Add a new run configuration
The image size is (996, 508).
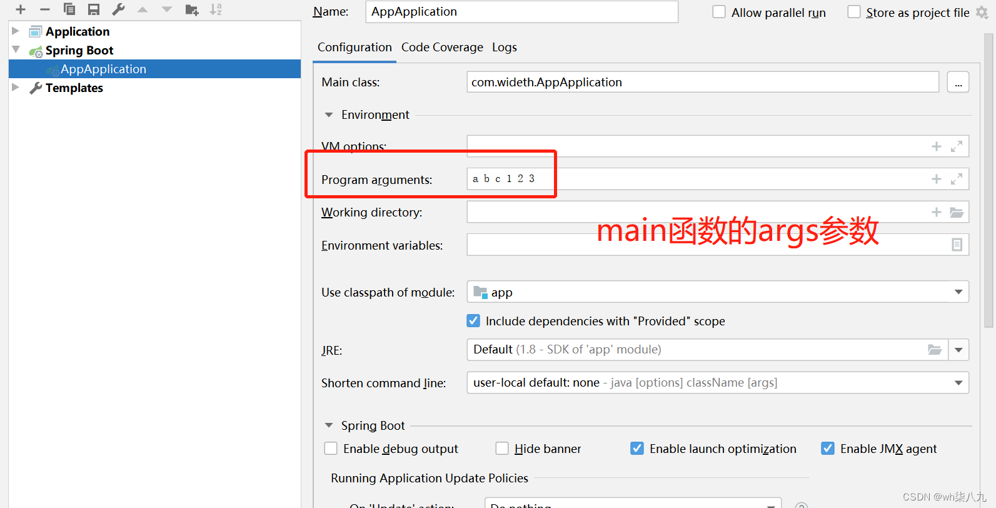(x=21, y=9)
